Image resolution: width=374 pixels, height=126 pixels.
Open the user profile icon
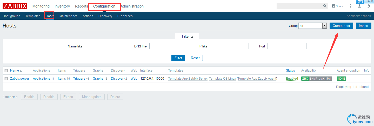point(359,6)
